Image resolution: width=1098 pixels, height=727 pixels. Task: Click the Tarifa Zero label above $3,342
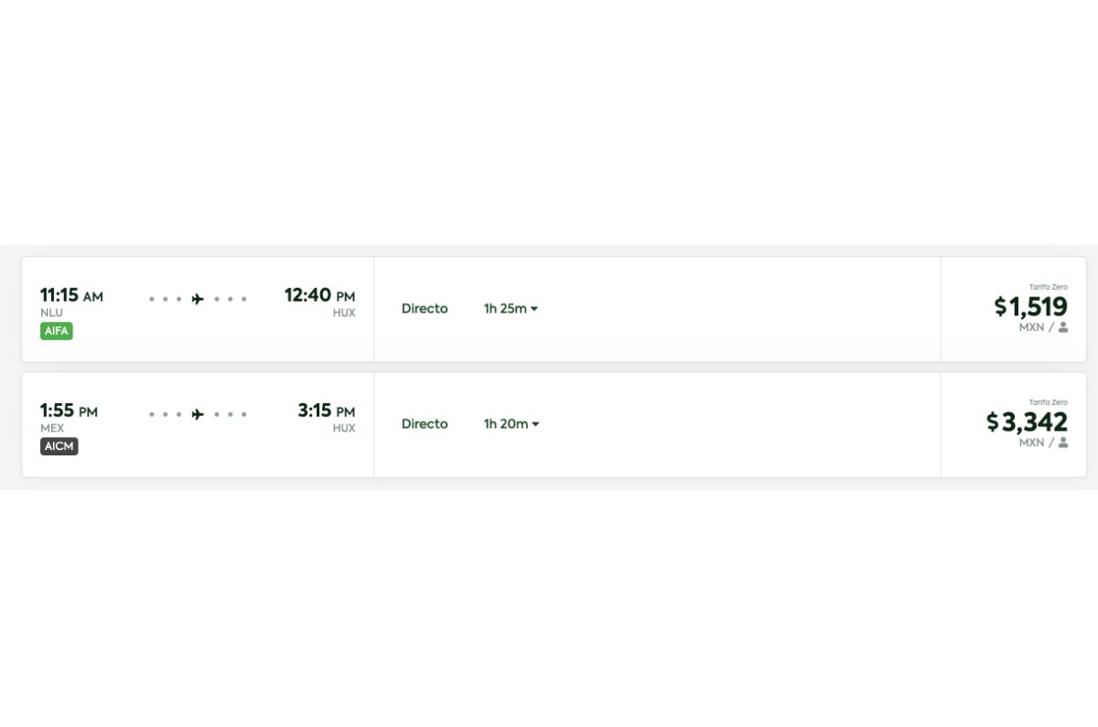[1048, 402]
